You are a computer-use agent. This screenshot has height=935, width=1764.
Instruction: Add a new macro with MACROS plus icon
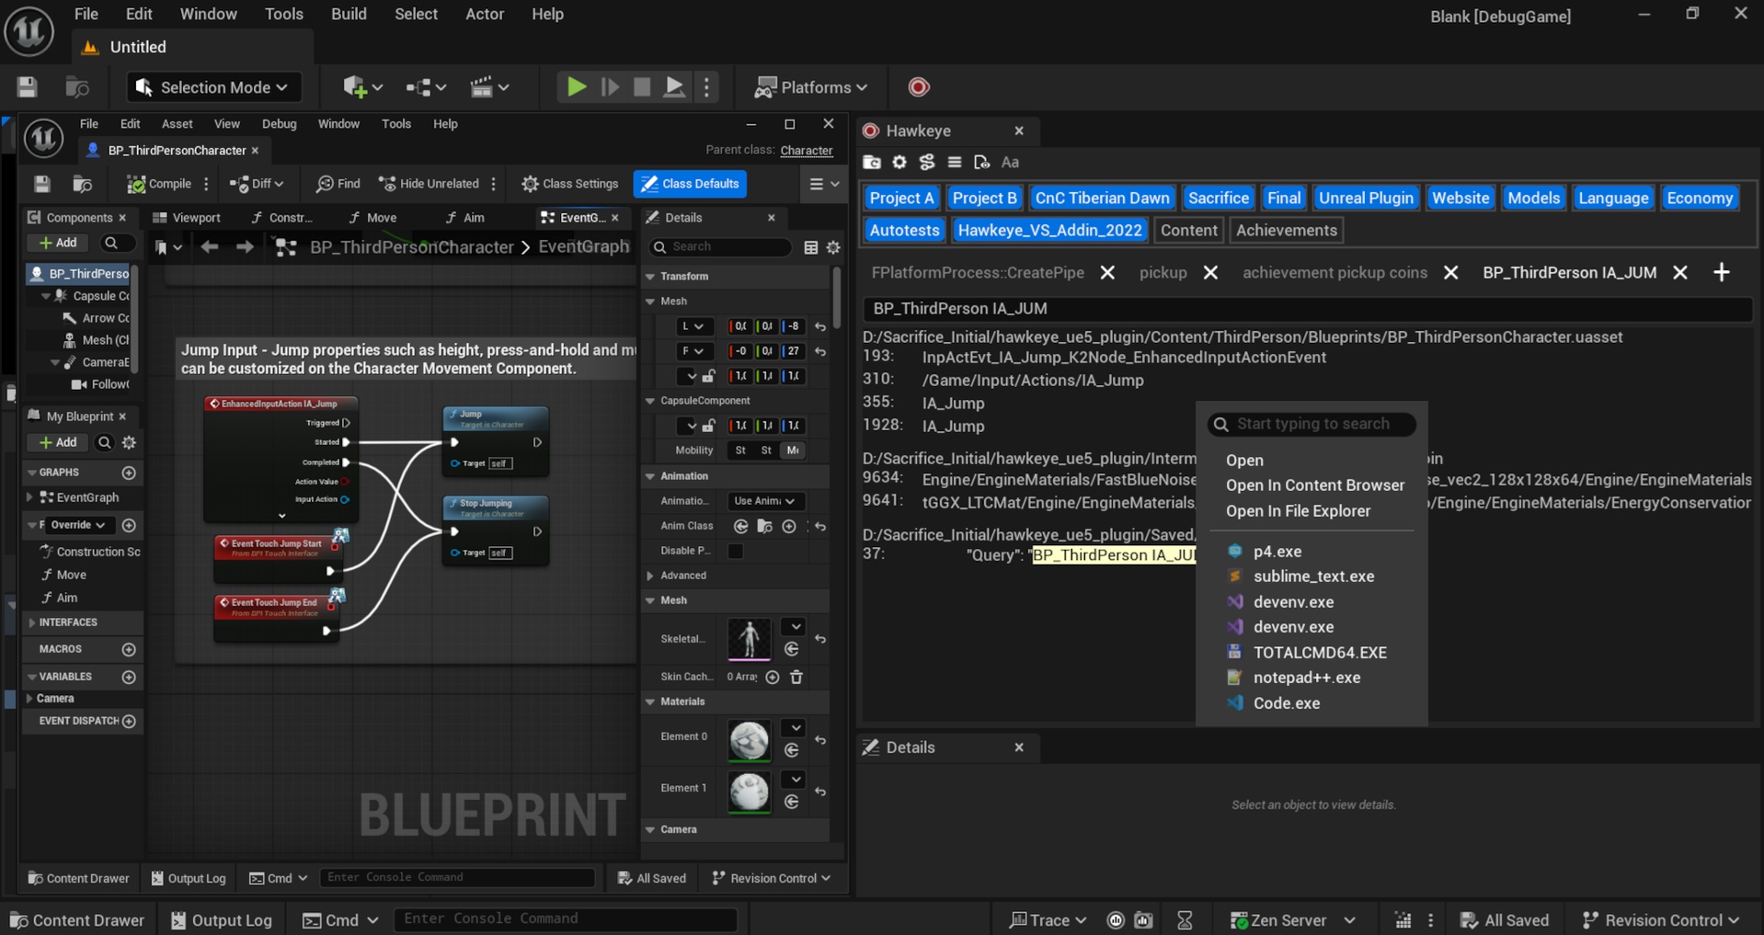click(129, 650)
